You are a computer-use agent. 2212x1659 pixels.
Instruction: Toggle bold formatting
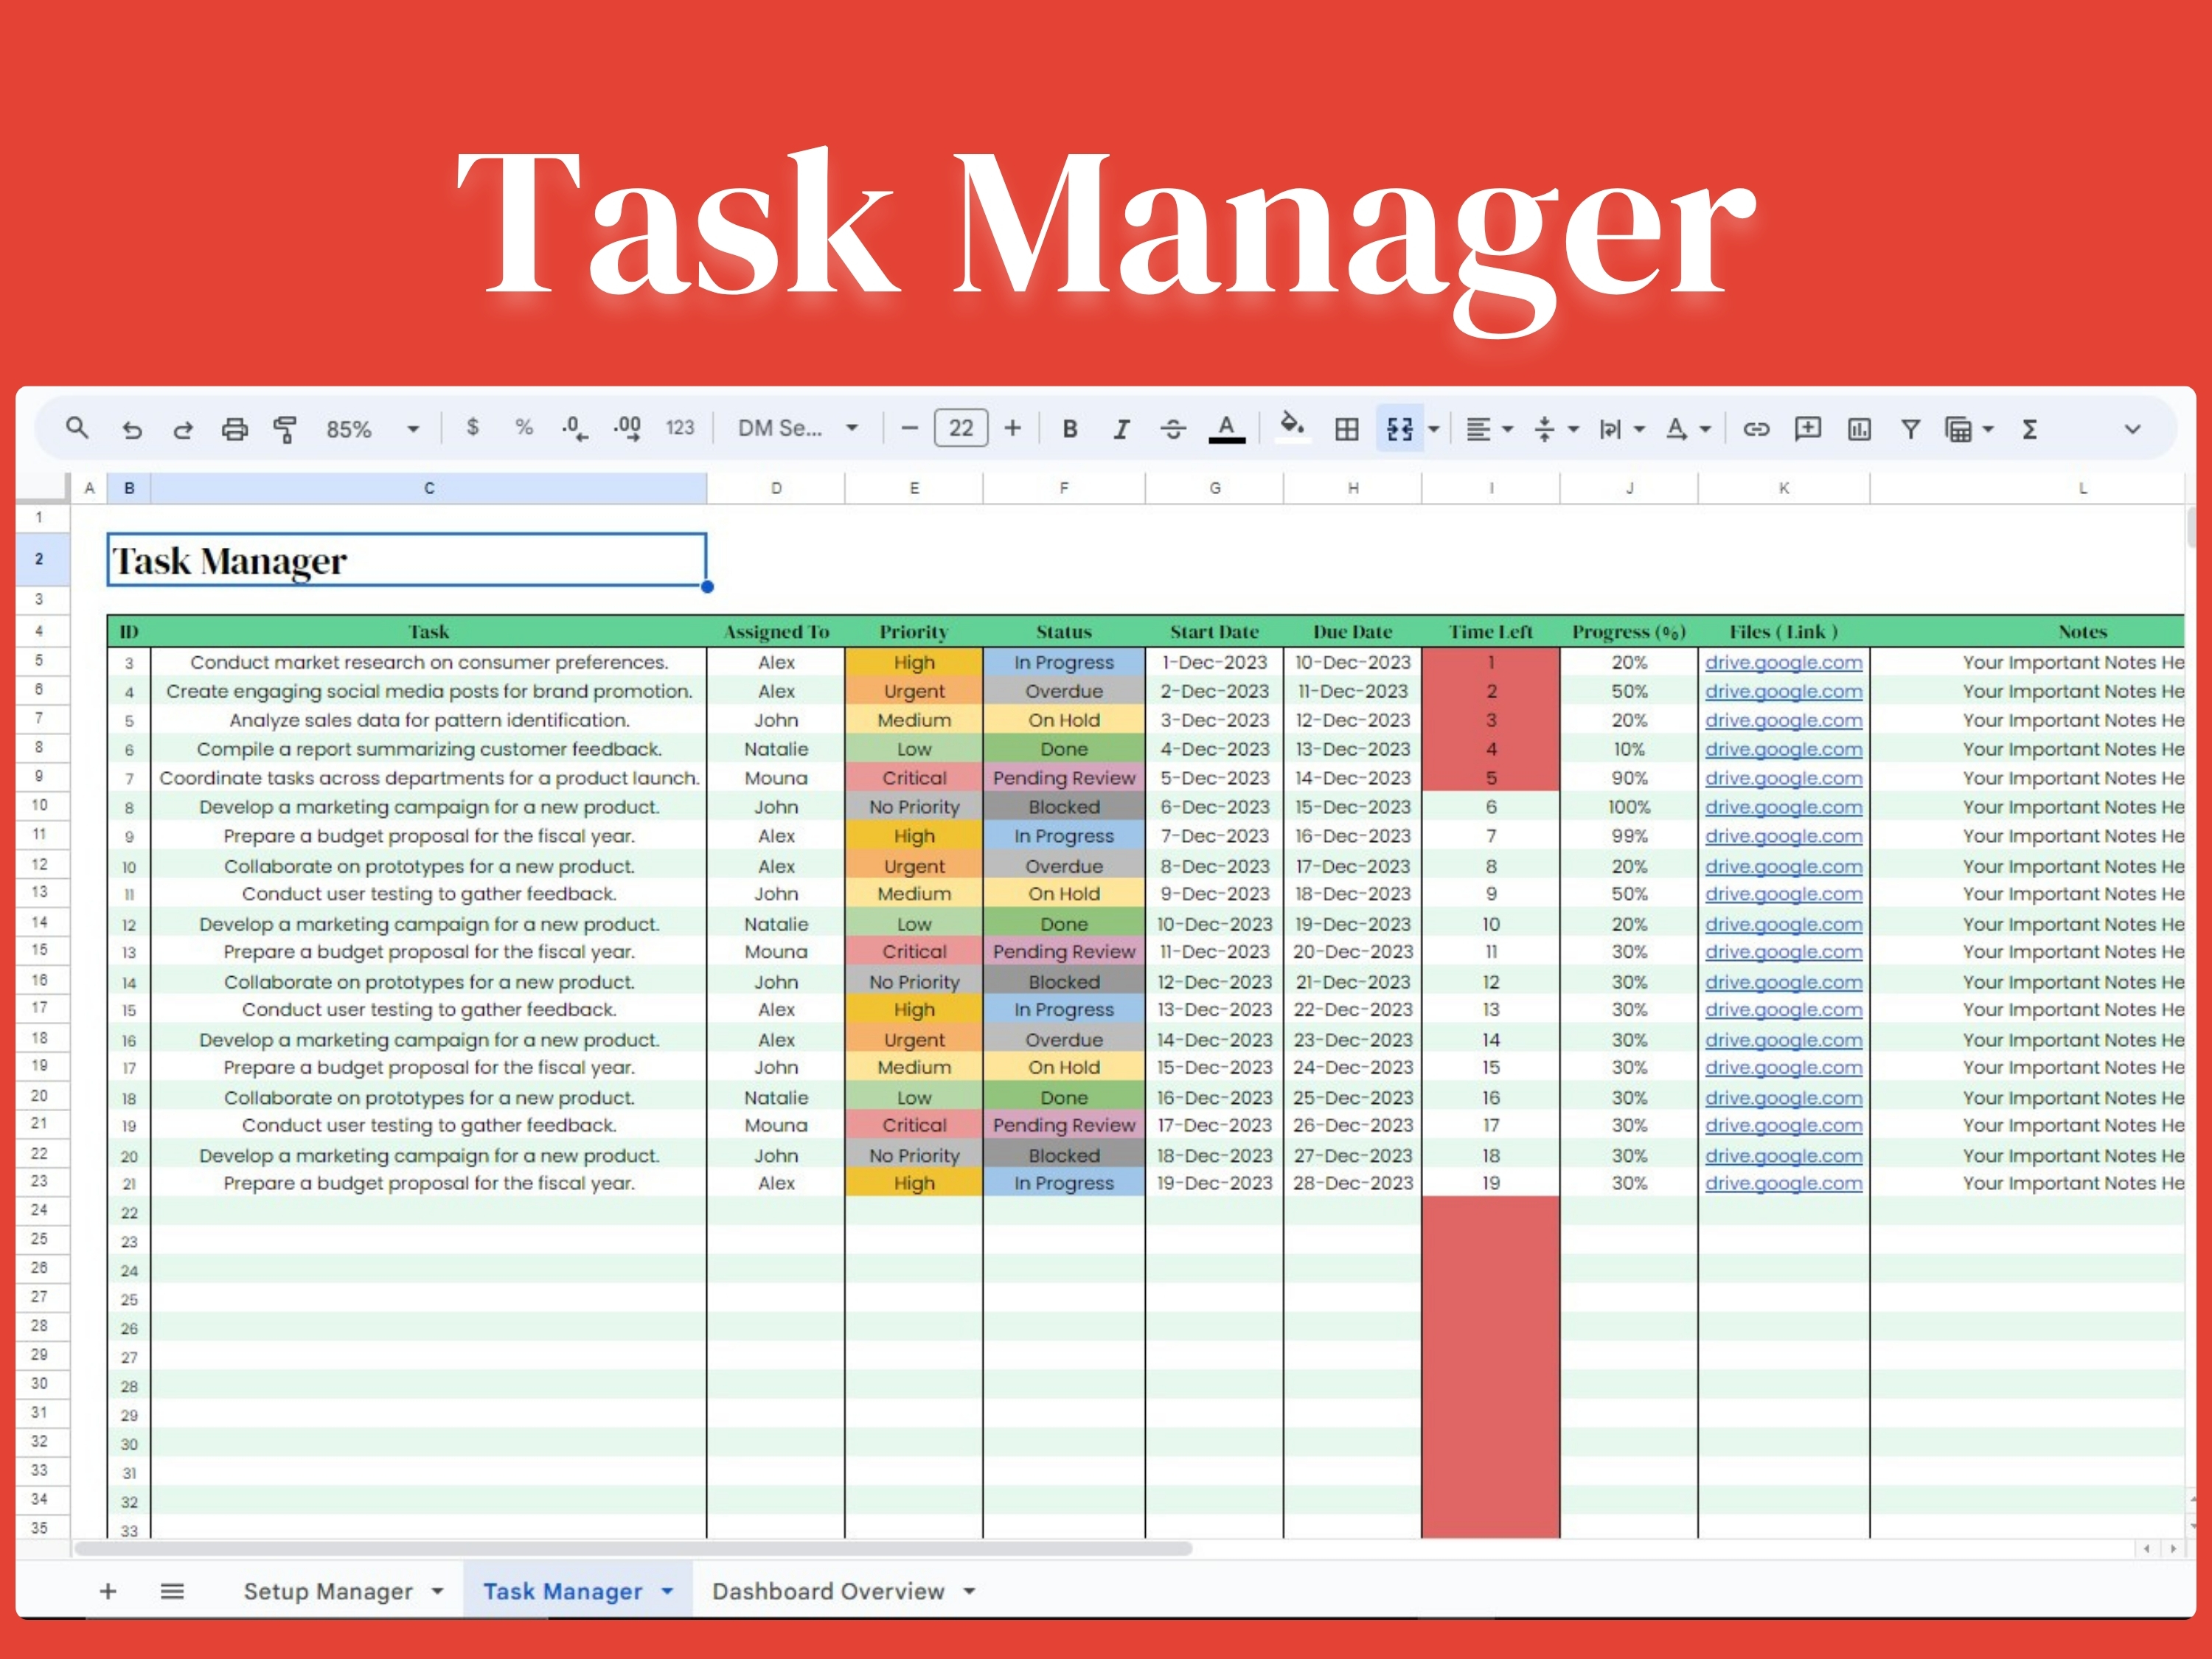[x=1070, y=429]
